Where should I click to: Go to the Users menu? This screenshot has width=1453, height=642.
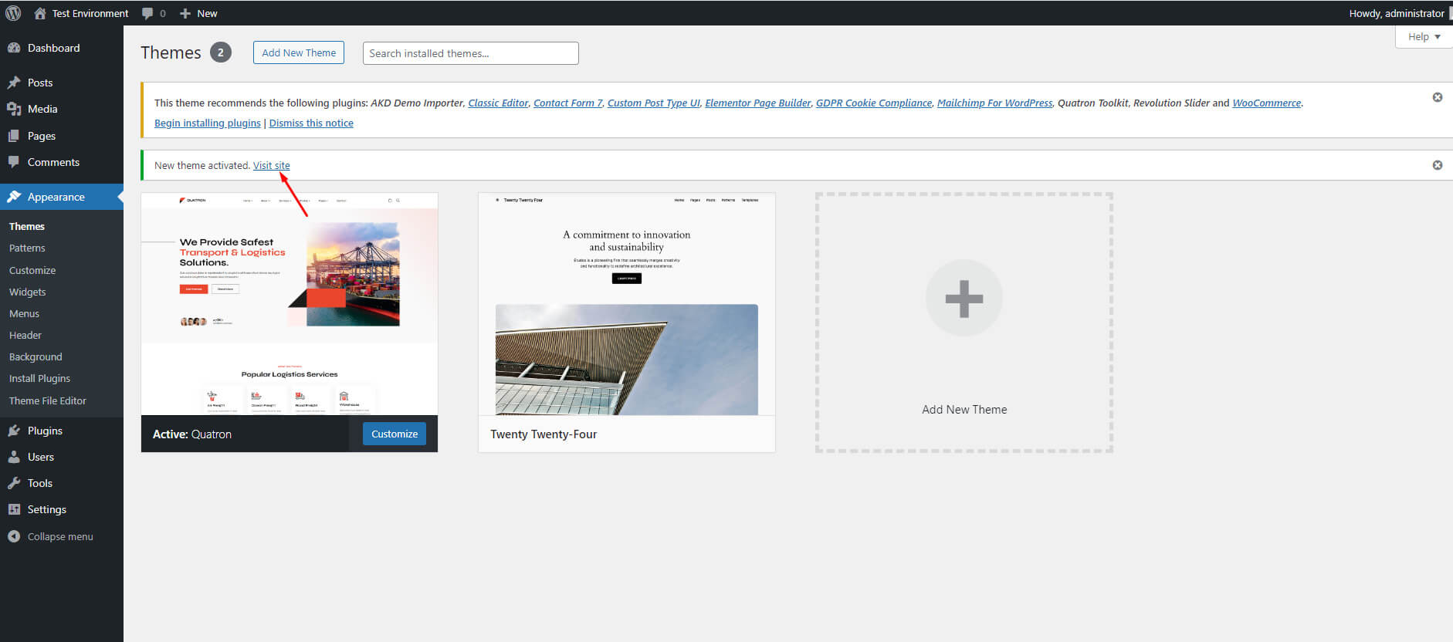(62, 457)
